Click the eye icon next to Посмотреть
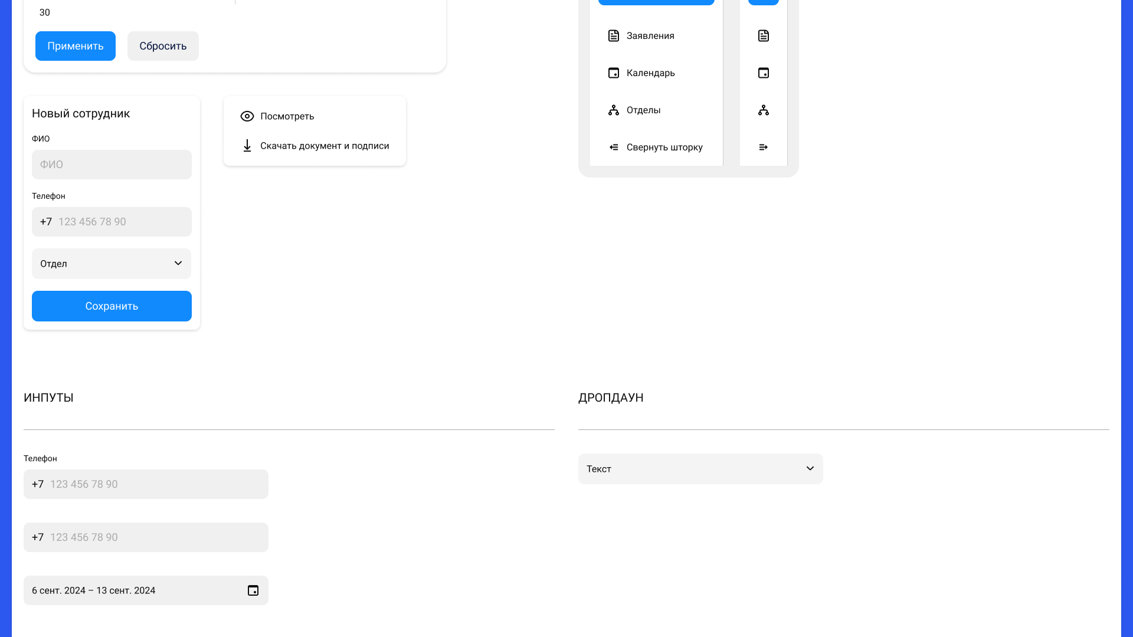Screen dimensions: 1133x637 247,116
